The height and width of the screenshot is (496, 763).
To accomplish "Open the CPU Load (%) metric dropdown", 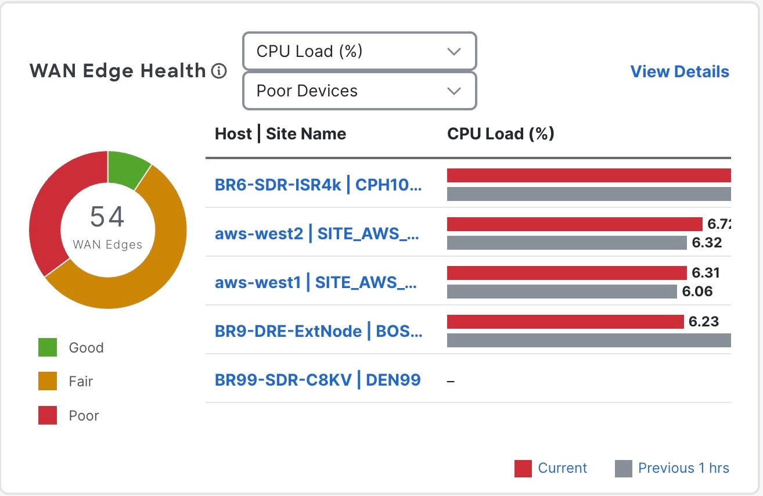I will [x=359, y=52].
